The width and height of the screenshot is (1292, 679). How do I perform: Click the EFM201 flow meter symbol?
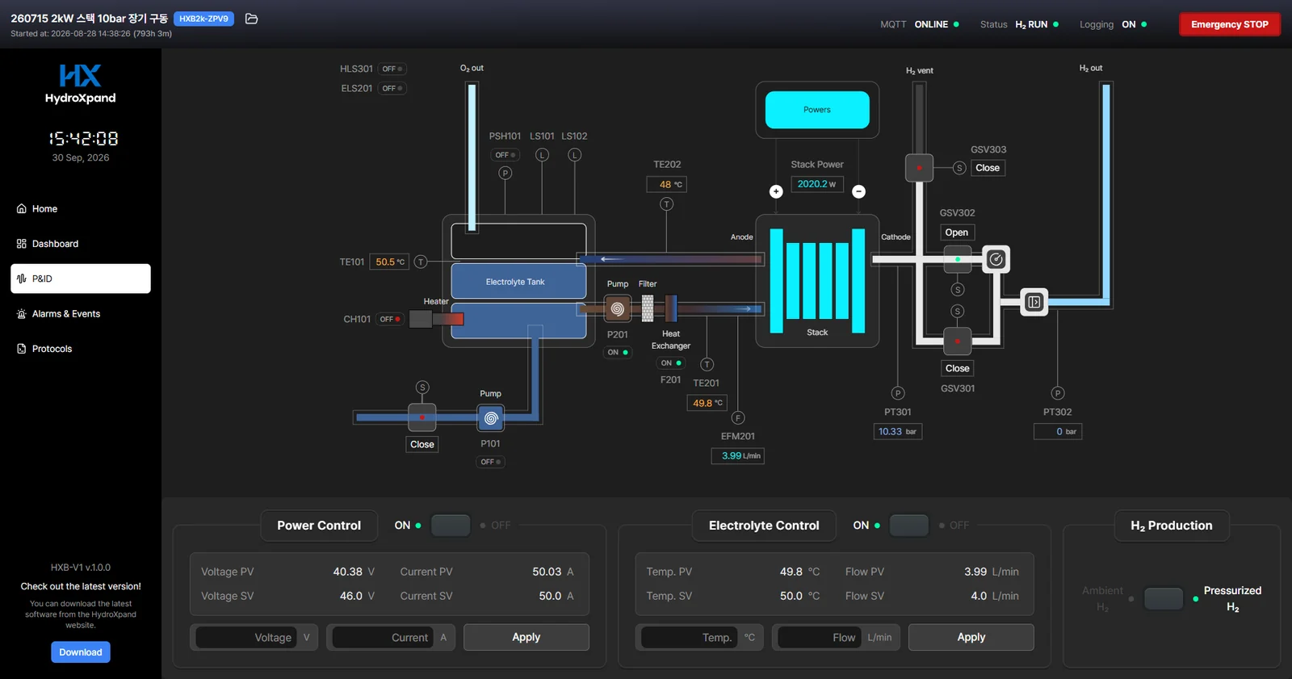738,418
